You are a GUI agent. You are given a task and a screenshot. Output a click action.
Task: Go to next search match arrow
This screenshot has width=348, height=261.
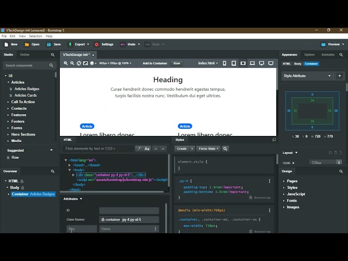click(x=163, y=148)
